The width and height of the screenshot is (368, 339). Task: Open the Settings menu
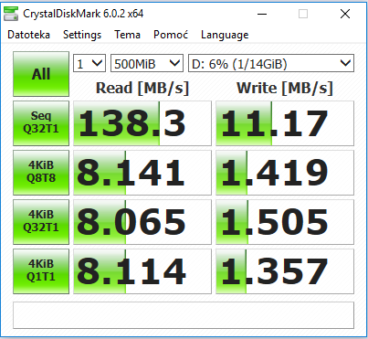pos(82,35)
